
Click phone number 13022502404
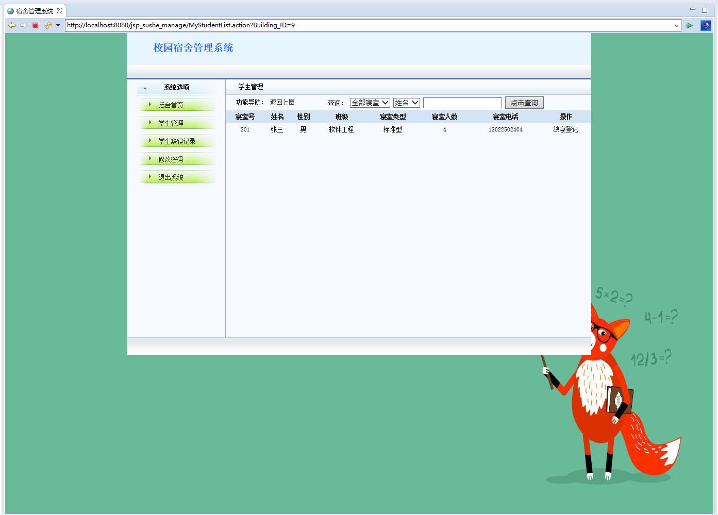coord(505,130)
